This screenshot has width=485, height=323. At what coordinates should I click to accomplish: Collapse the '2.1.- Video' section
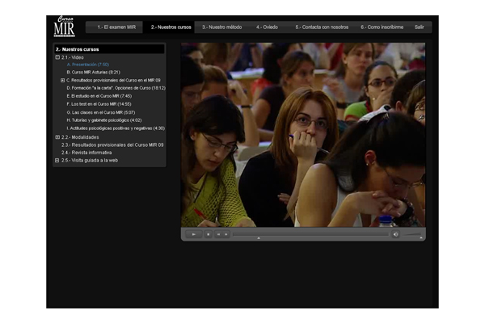point(57,57)
